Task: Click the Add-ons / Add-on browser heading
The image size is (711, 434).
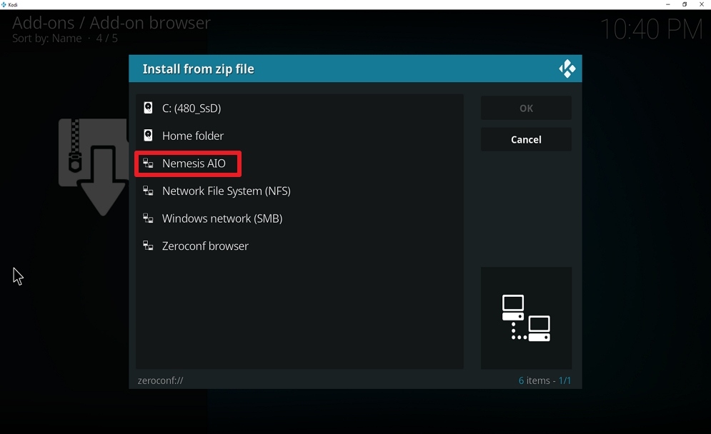Action: click(x=111, y=23)
